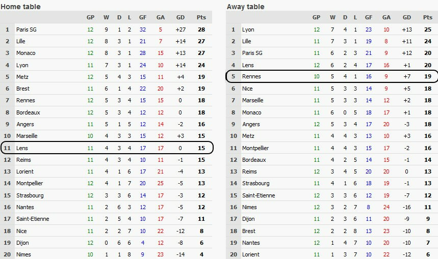Click the Away table heading

click(246, 7)
